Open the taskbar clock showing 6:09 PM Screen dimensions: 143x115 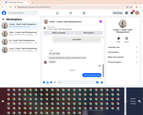pos(133,101)
